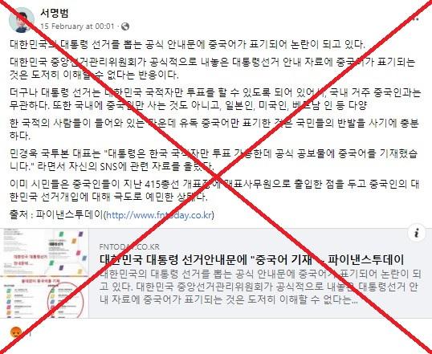Open the link info 'i' icon
Image resolution: width=432 pixels, height=354 pixels.
(x=416, y=234)
